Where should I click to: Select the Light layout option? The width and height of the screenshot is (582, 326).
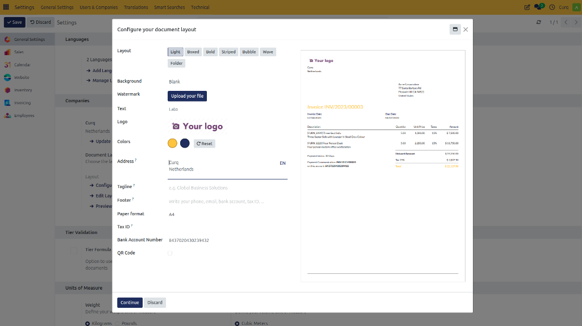pyautogui.click(x=175, y=52)
